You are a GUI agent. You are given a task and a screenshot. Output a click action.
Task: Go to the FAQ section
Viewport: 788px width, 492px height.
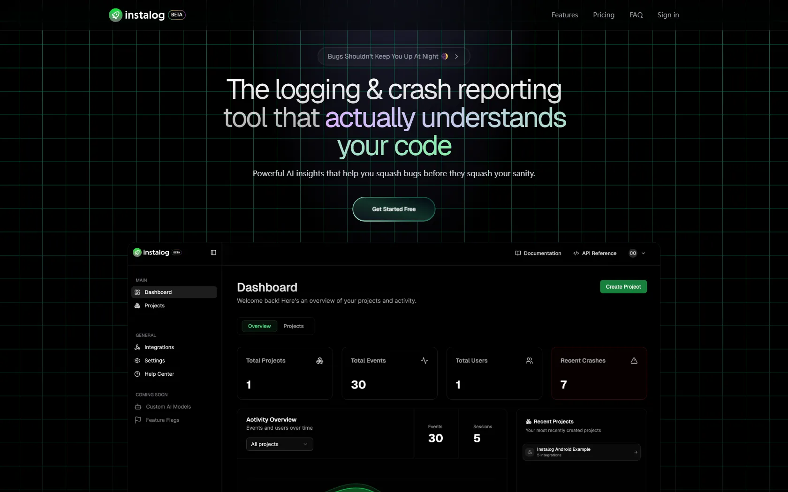636,15
